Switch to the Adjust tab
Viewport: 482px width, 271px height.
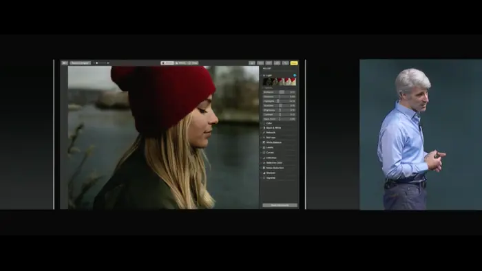click(x=167, y=63)
